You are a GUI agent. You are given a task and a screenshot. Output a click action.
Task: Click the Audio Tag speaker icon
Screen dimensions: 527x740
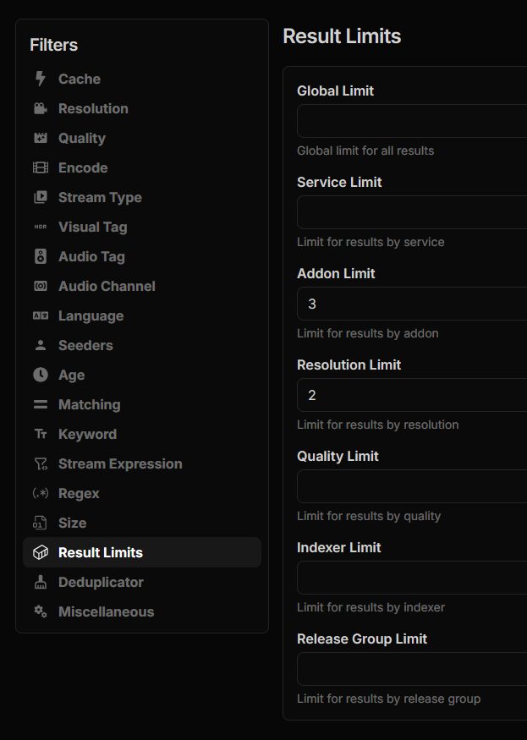(40, 256)
